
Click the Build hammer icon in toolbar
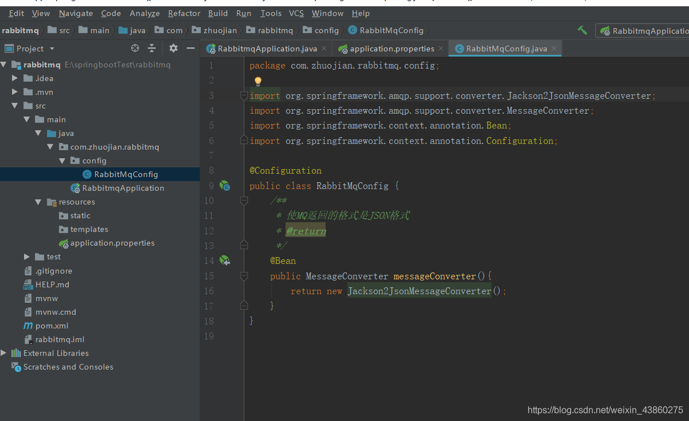[x=583, y=30]
